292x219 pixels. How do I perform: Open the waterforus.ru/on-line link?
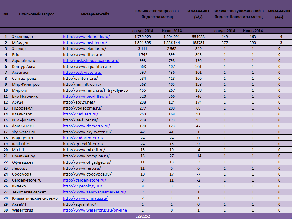tap(95, 210)
